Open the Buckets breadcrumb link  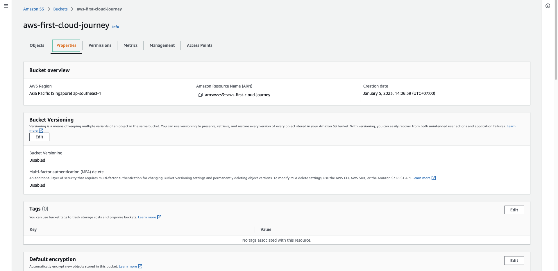point(60,9)
